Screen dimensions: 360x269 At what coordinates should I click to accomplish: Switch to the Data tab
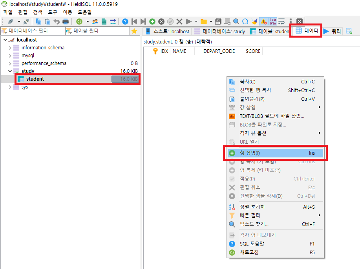(x=307, y=31)
